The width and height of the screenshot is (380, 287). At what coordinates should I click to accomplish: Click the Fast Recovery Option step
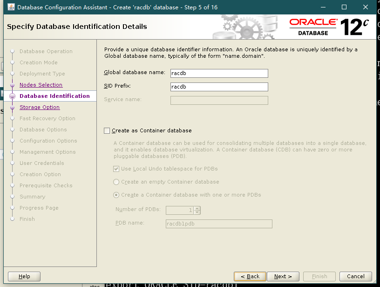click(47, 118)
